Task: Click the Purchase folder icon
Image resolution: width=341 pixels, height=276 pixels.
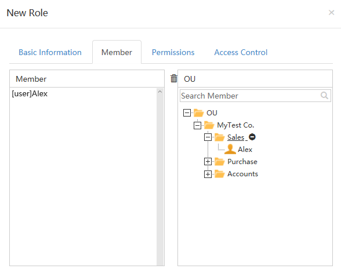Action: (220, 162)
